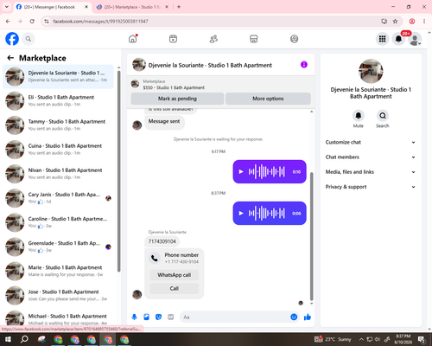This screenshot has width=432, height=346.
Task: Click the conversation list scrollbar
Action: pyautogui.click(x=118, y=170)
